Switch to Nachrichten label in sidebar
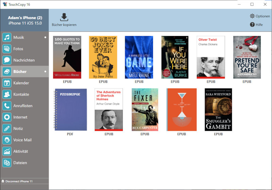 [x=24, y=60]
